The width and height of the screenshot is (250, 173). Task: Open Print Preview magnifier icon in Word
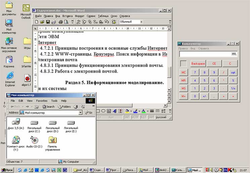66,22
